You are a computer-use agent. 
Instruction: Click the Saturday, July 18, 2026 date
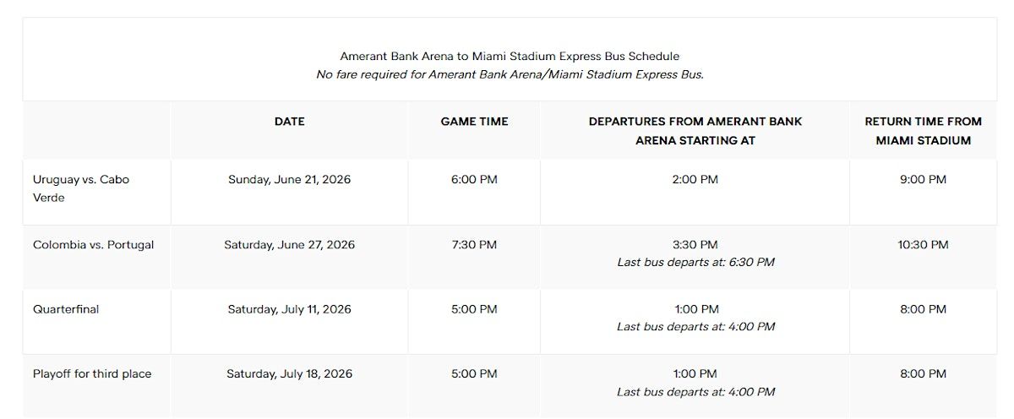[x=290, y=373]
